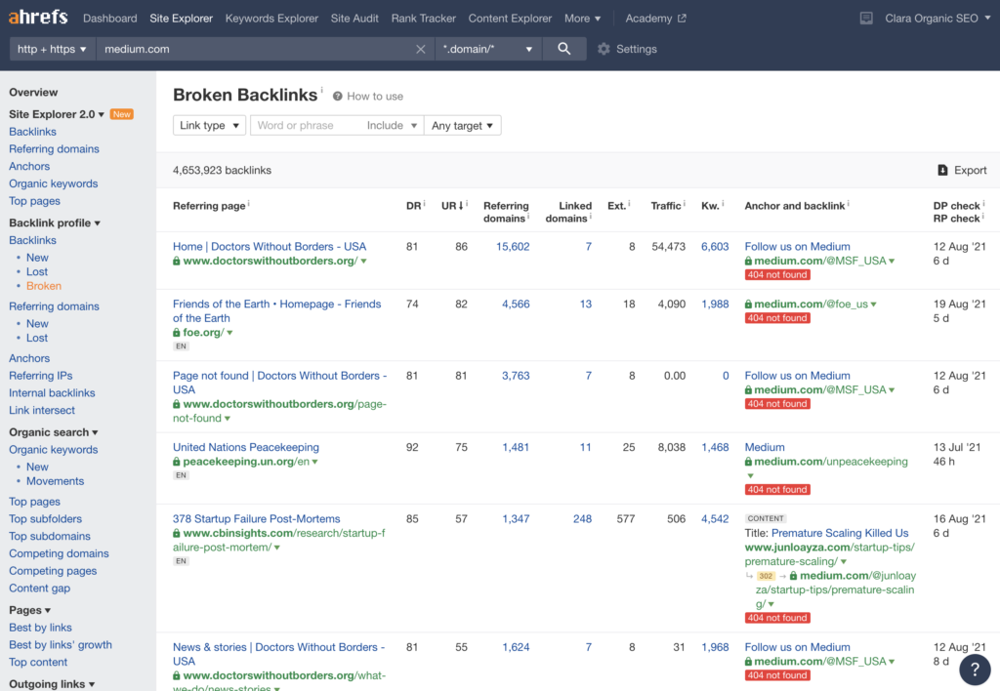
Task: Select Overview in the sidebar
Action: point(33,93)
